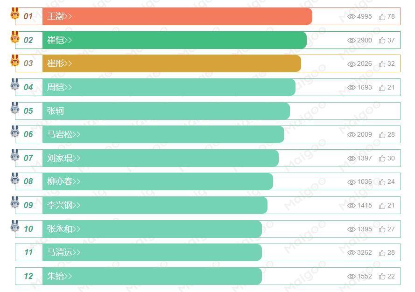Screen dimensions: 415x292
Task: Click rank number 11 label
Action: click(28, 252)
